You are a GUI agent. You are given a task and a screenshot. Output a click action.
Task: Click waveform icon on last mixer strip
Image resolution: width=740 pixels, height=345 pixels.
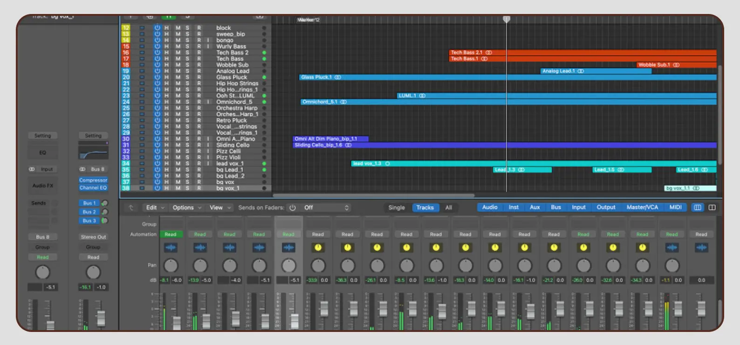tap(701, 248)
